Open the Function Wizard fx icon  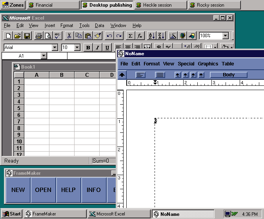pos(140,36)
